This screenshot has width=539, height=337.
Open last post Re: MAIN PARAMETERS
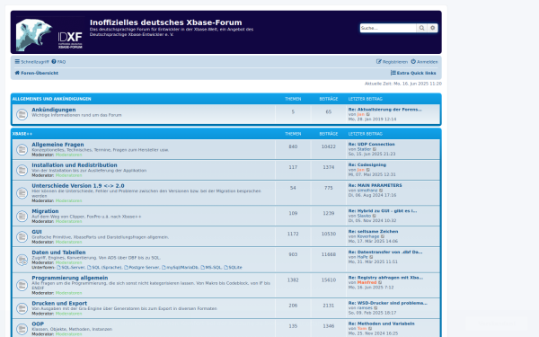pyautogui.click(x=375, y=185)
